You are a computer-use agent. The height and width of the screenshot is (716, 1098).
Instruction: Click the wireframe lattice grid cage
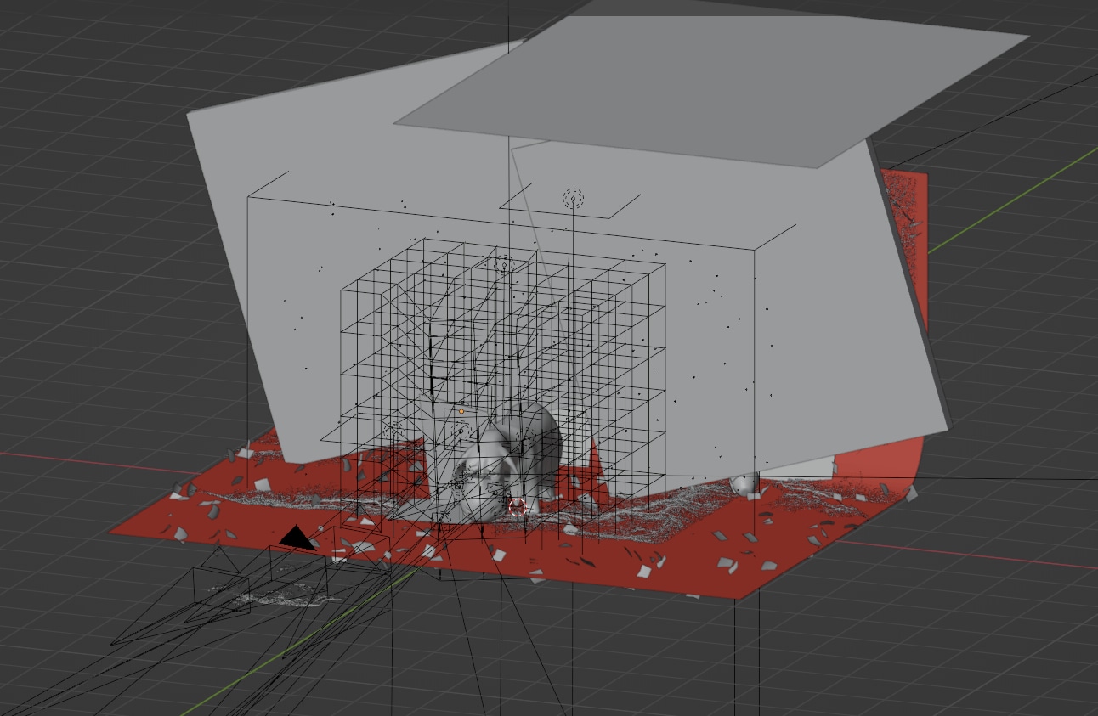pos(595,340)
